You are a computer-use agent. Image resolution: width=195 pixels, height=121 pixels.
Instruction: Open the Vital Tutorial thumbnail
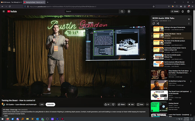[159, 115]
